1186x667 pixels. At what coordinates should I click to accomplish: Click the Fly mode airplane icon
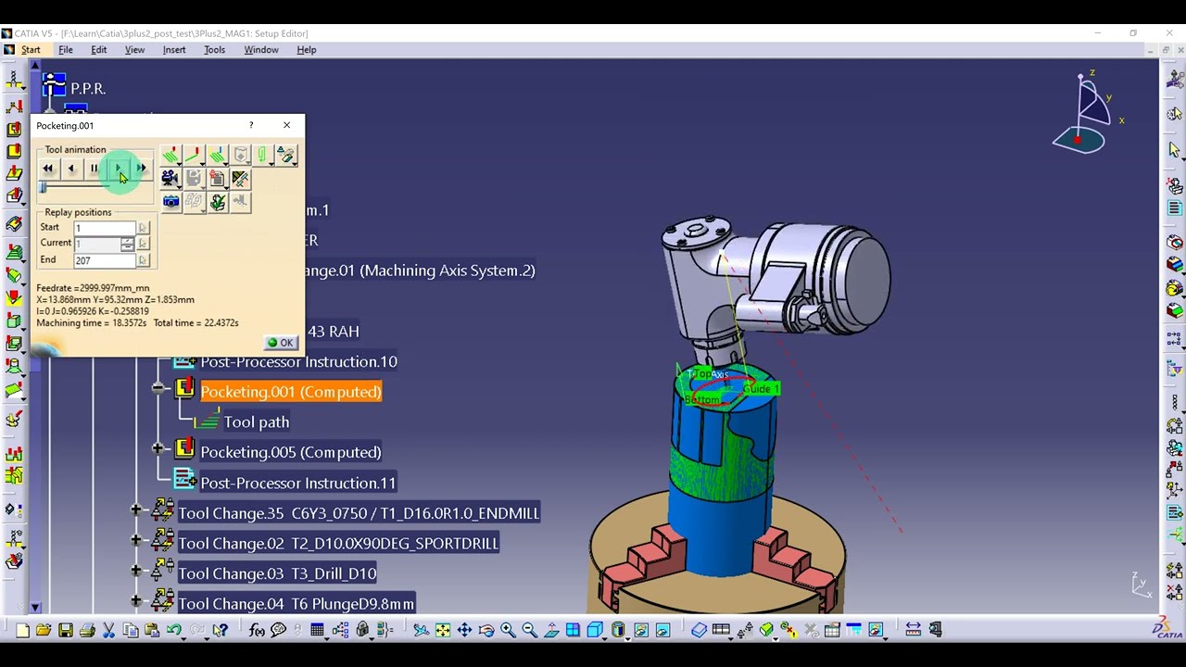421,631
